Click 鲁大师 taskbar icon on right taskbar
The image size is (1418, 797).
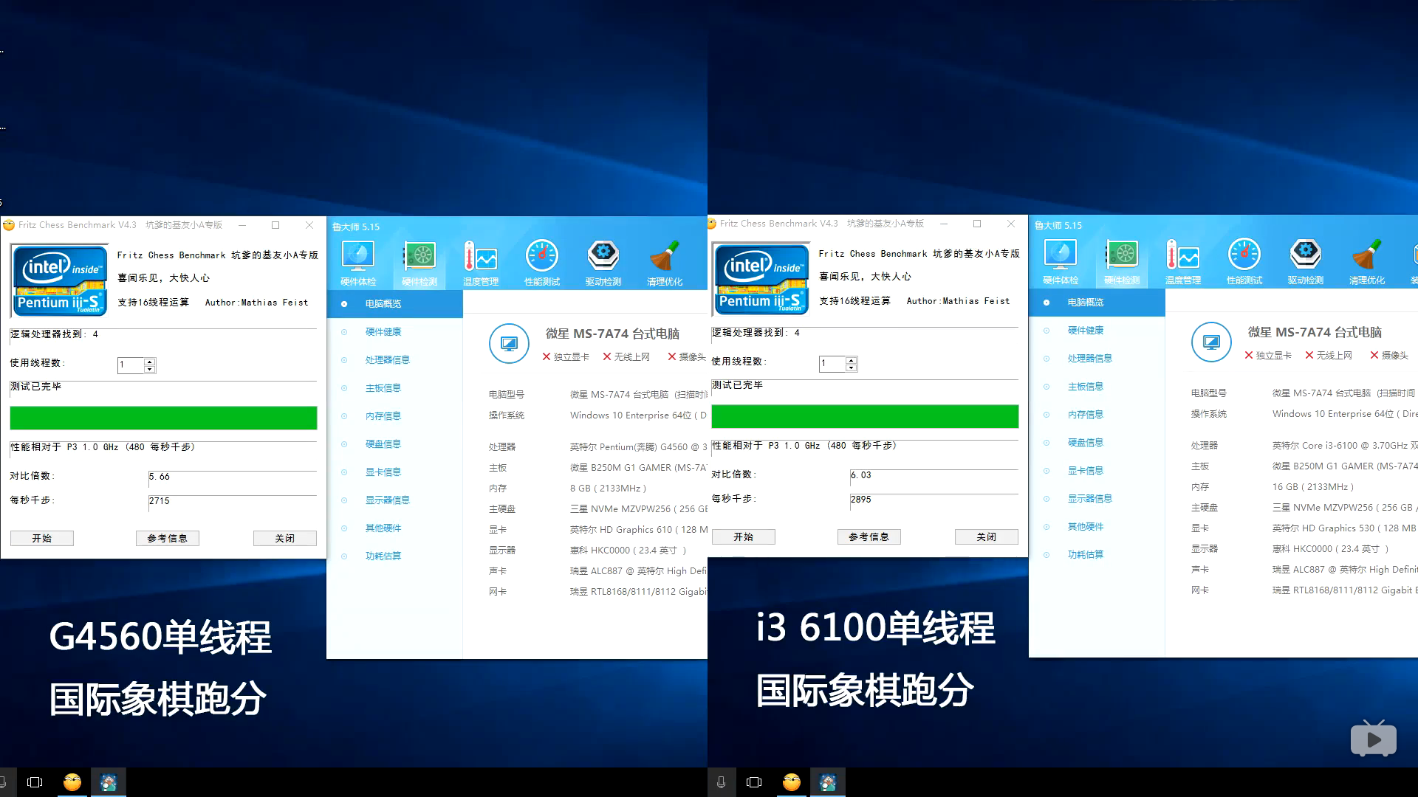828,782
